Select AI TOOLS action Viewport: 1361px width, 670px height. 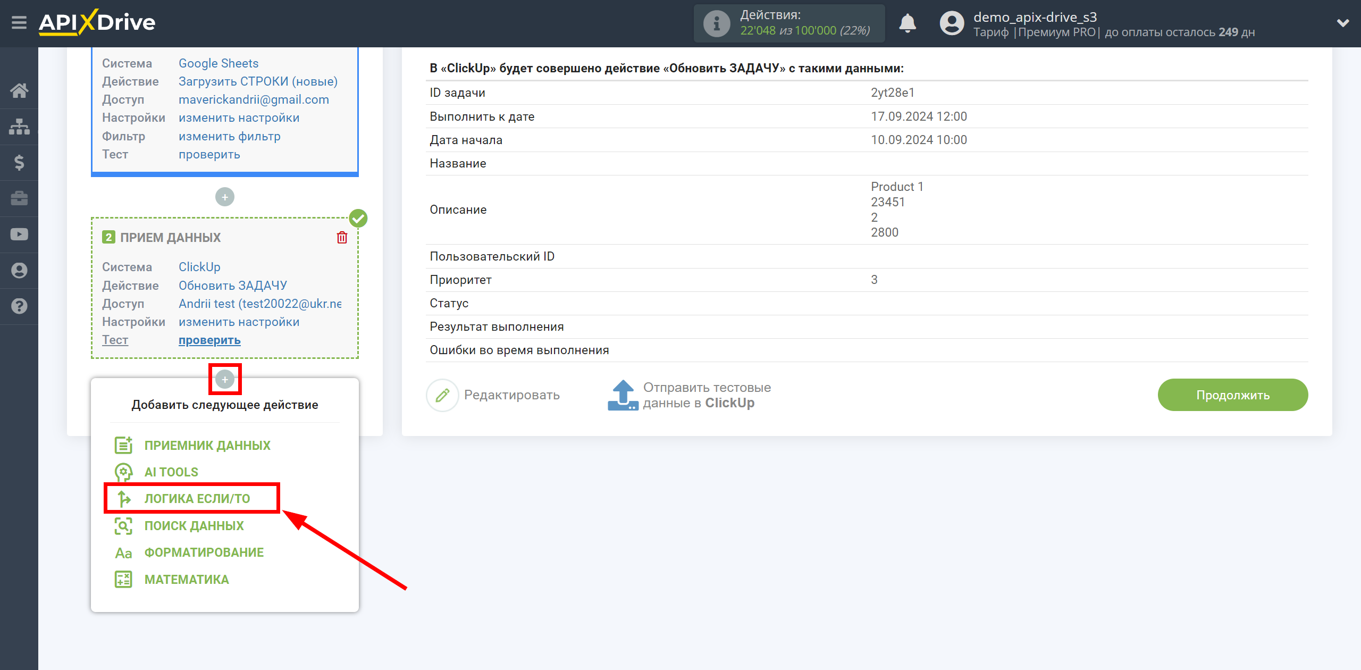171,472
